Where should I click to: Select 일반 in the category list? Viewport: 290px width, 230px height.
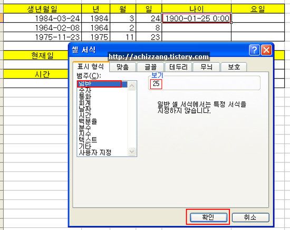(102, 84)
